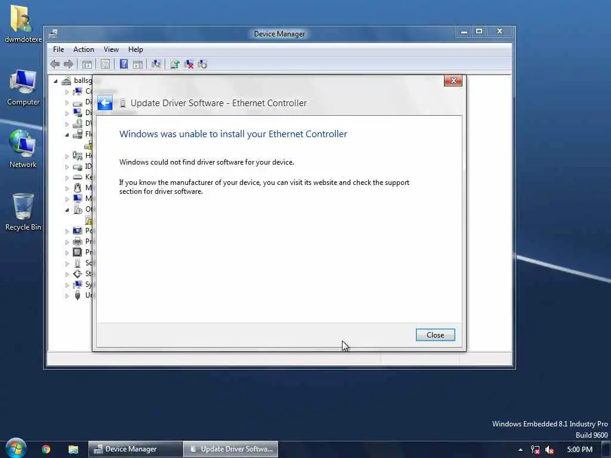Expand the 'U' USB controllers category arrow
This screenshot has height=458, width=611.
click(67, 296)
